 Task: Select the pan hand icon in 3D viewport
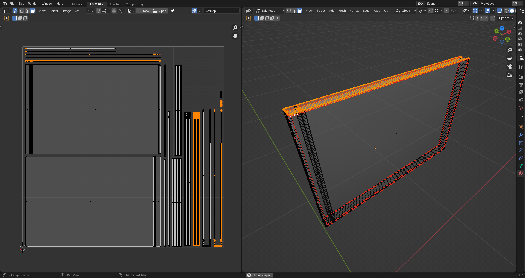pos(510,58)
